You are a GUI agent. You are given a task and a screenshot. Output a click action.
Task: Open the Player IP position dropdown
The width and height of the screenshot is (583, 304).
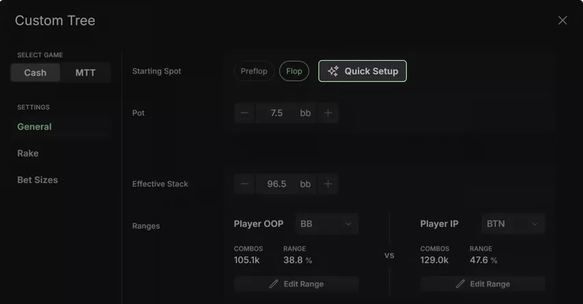click(x=513, y=224)
